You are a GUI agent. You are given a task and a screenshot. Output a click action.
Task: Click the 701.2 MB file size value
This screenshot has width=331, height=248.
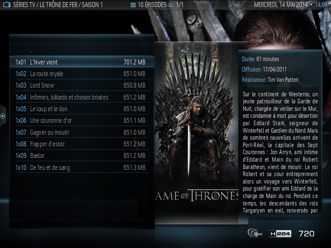pos(134,62)
